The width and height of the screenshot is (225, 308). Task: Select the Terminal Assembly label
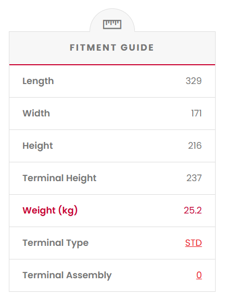(x=67, y=276)
